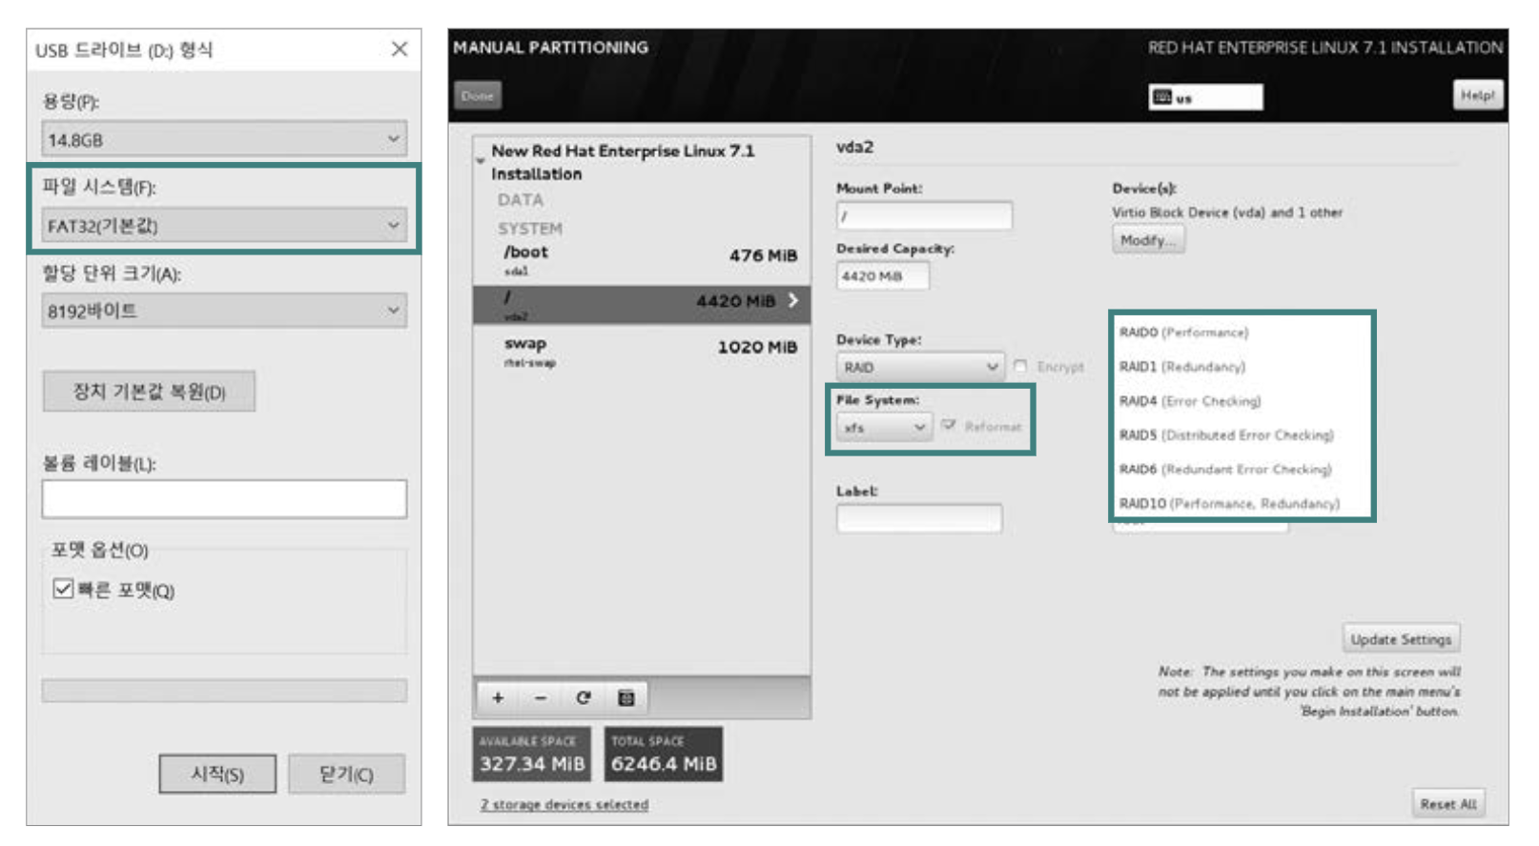The height and width of the screenshot is (846, 1539).
Task: Click the Label input field in partitioning
Action: tap(919, 518)
